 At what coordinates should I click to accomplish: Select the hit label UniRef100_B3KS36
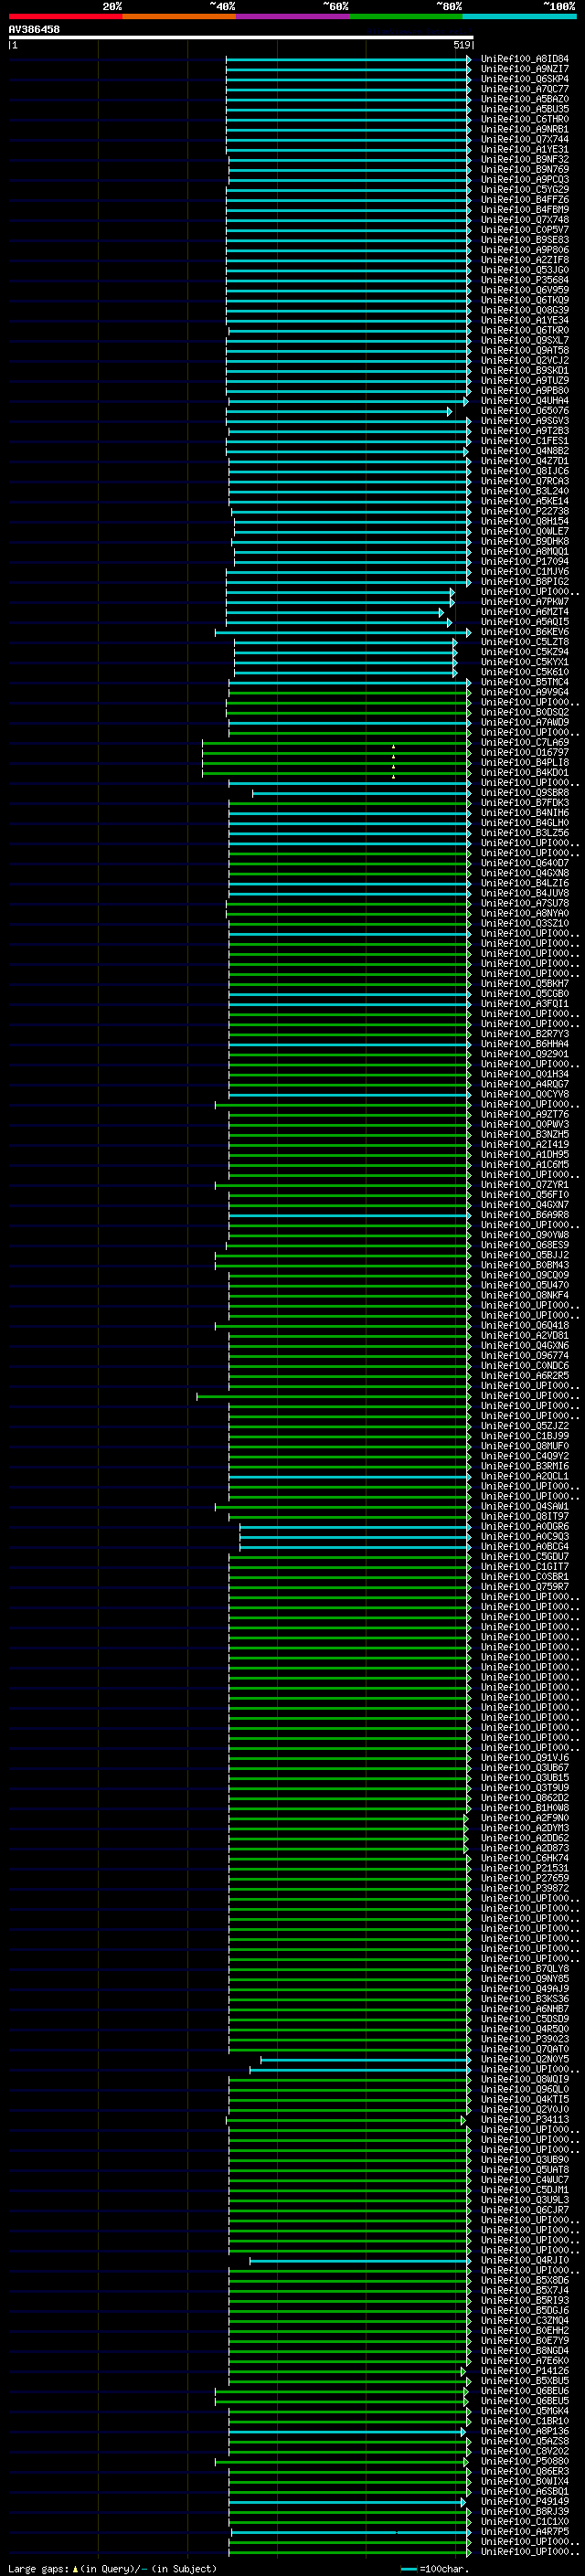pyautogui.click(x=525, y=1999)
